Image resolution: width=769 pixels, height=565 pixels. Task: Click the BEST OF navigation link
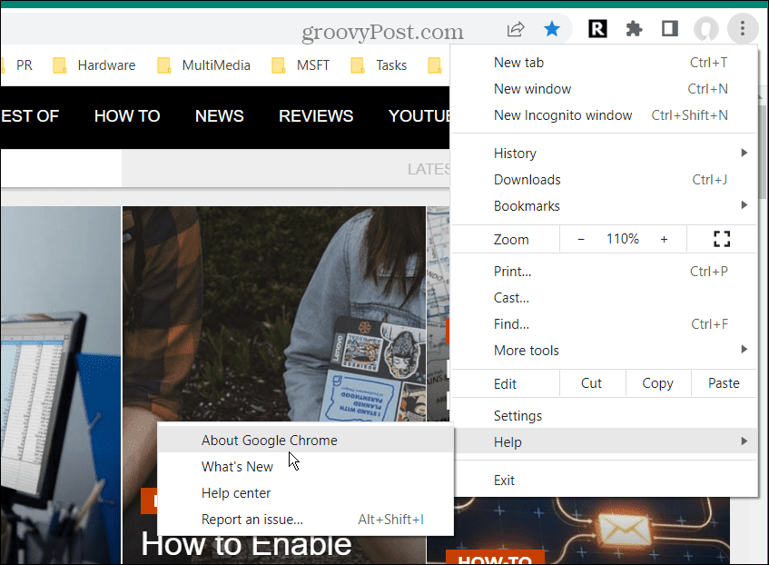pos(29,116)
